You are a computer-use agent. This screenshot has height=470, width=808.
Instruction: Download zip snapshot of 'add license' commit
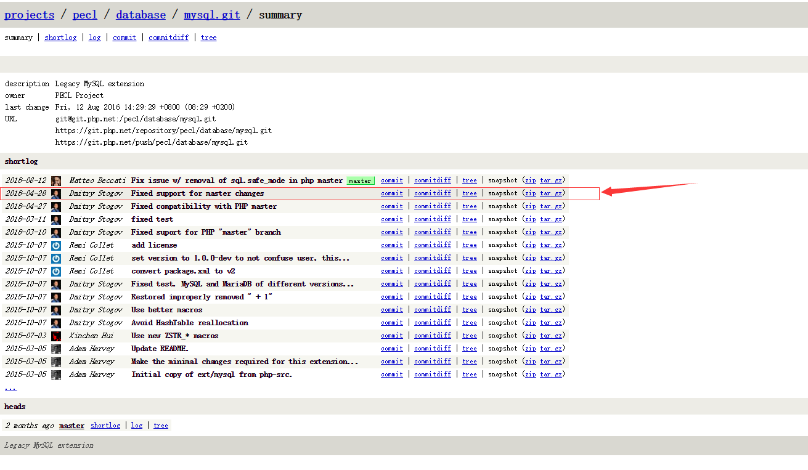pos(531,245)
